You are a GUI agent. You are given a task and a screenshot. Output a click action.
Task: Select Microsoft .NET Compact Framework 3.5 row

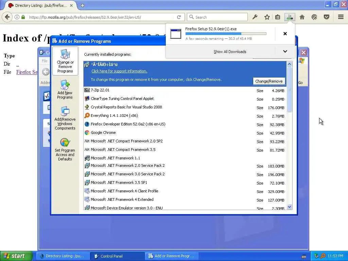point(185,150)
